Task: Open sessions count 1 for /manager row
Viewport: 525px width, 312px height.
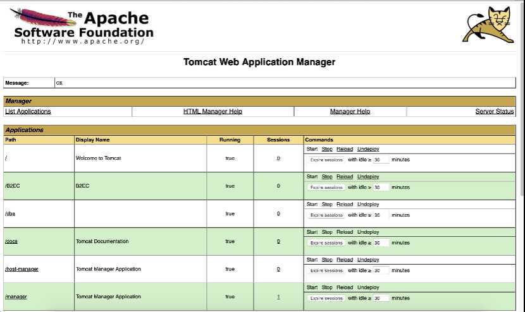Action: (x=278, y=297)
